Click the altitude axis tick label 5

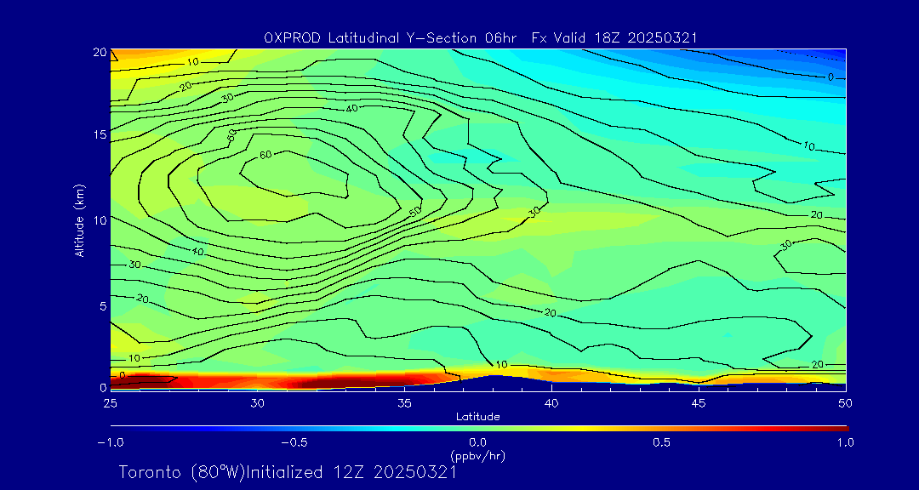click(103, 306)
